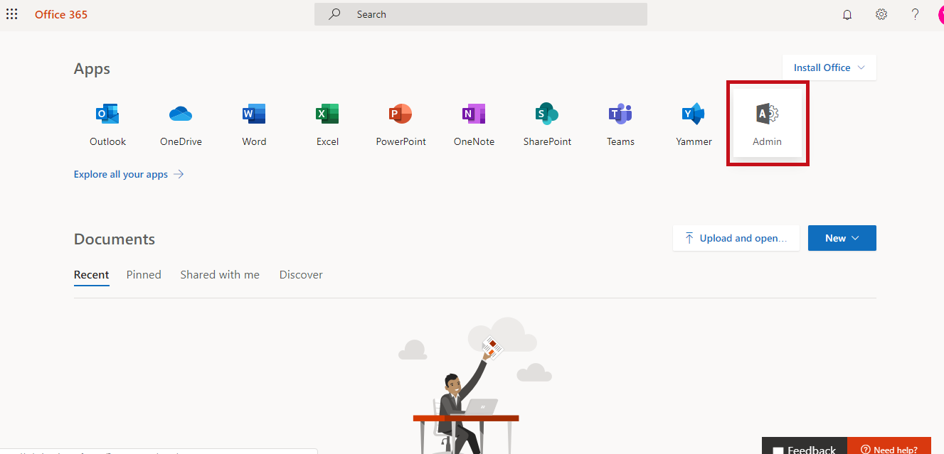Open the Word app
Image resolution: width=944 pixels, height=454 pixels.
(254, 124)
